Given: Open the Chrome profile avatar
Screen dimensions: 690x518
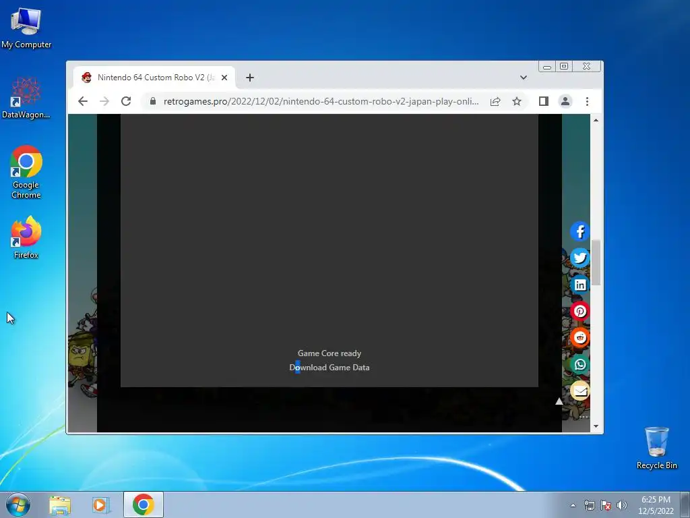Looking at the screenshot, I should tap(565, 101).
